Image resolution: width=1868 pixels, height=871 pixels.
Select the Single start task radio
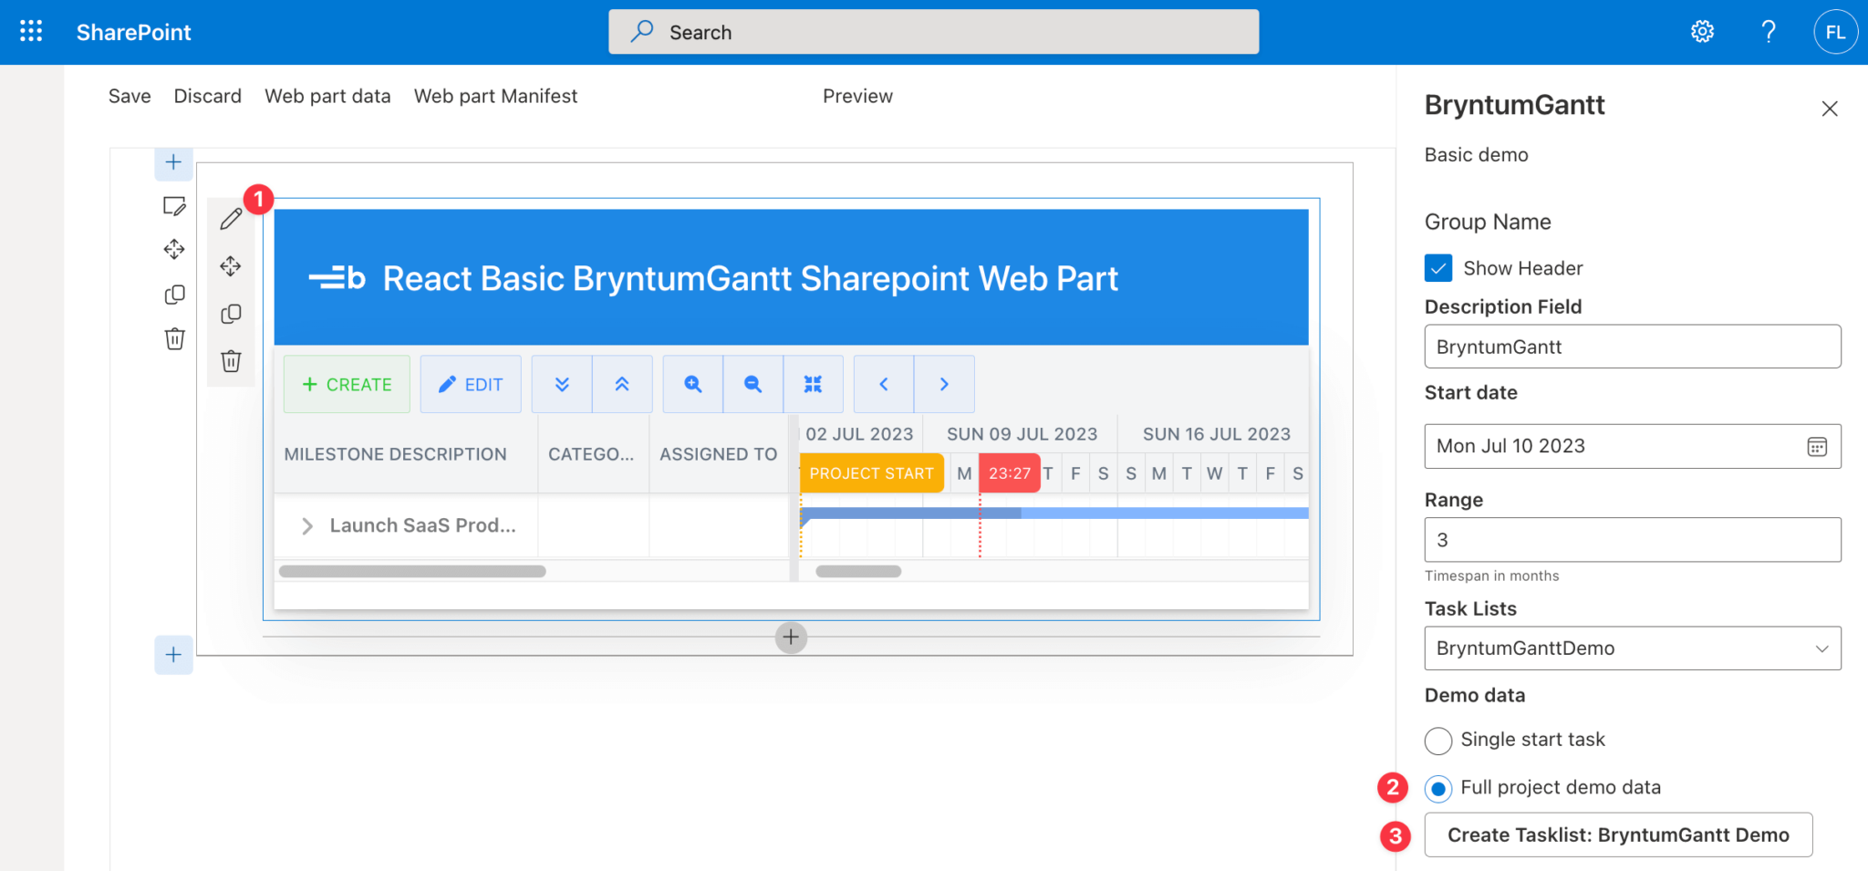tap(1438, 741)
